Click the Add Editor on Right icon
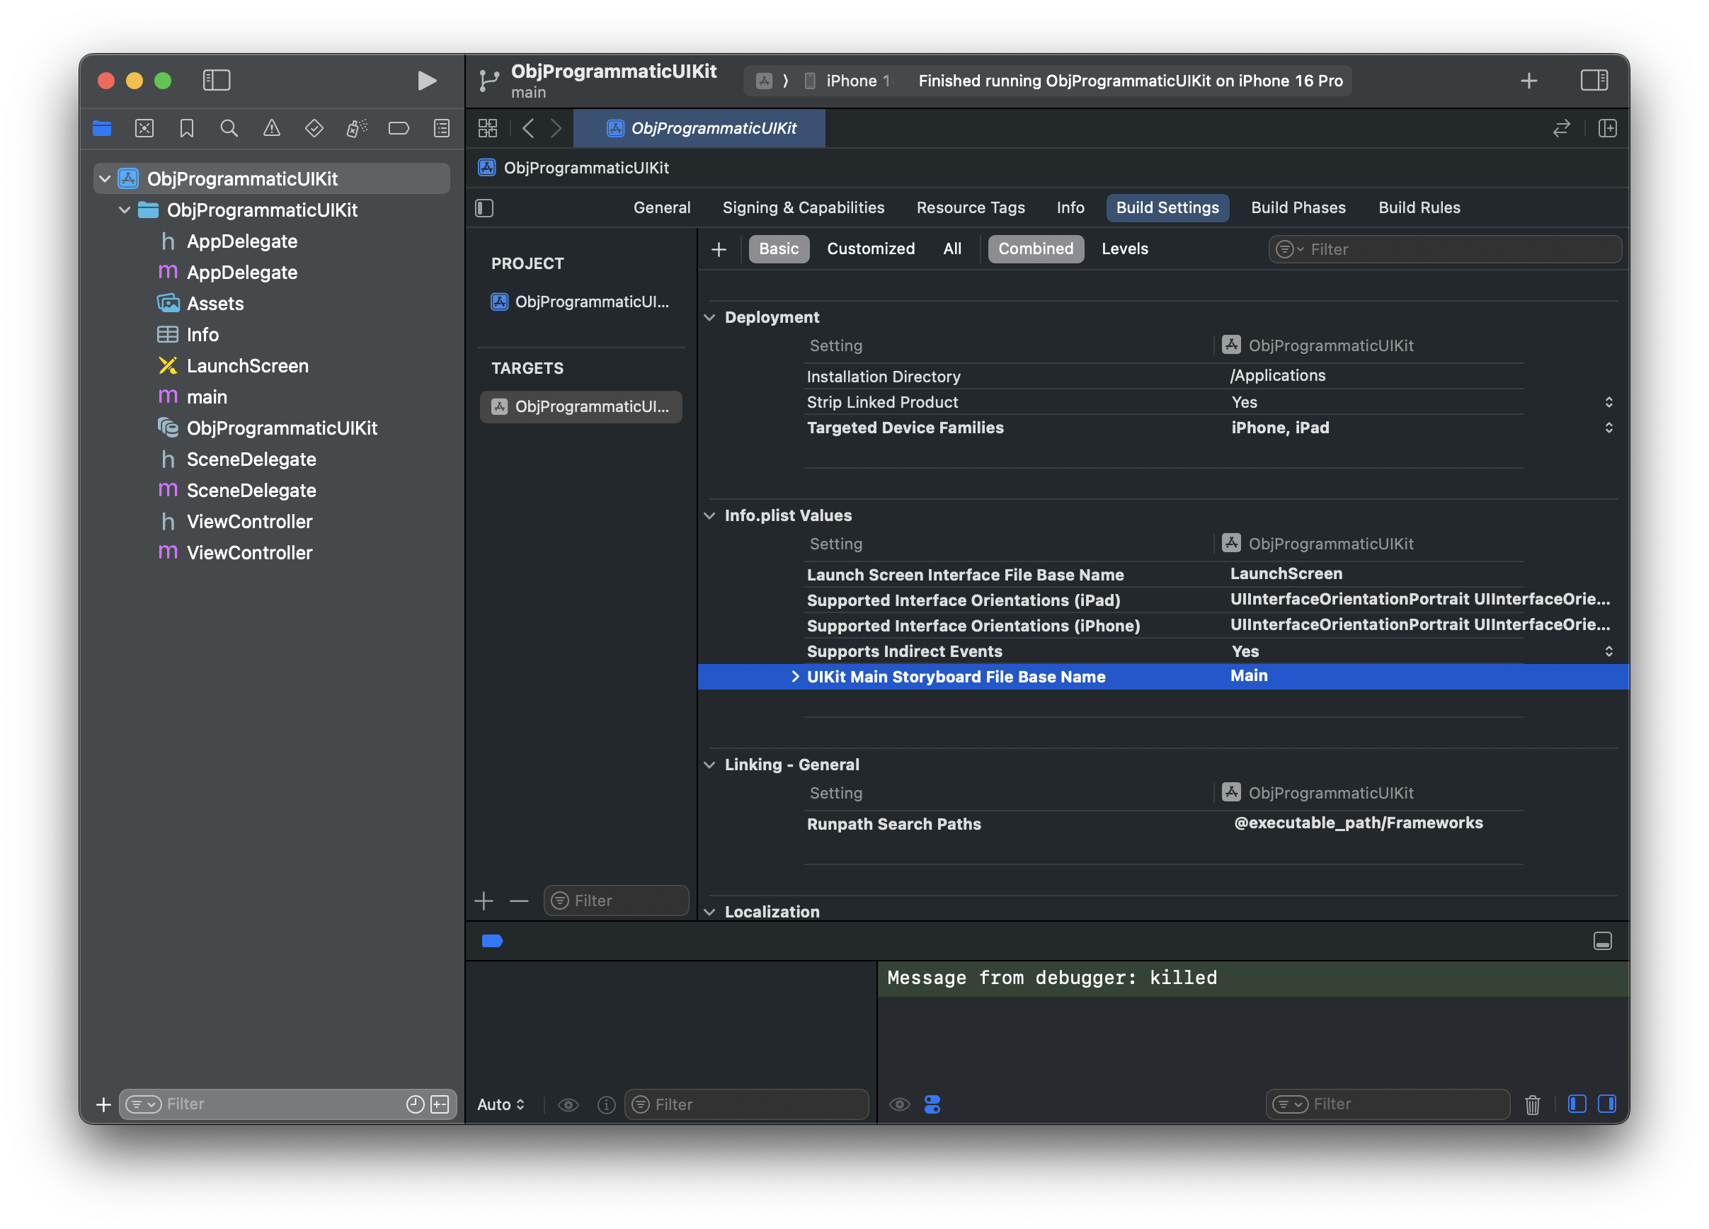1709x1229 pixels. click(x=1607, y=129)
